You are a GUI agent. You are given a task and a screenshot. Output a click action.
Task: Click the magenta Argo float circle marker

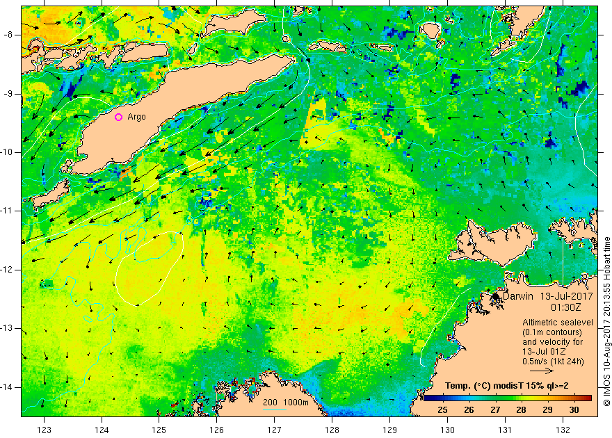(119, 117)
